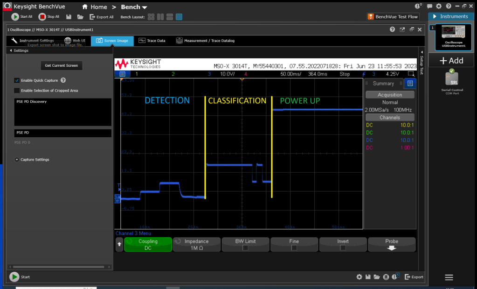Switch to the Trace Data tab
Screen dimensions: 477x289
(152, 41)
